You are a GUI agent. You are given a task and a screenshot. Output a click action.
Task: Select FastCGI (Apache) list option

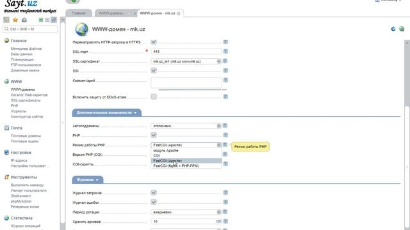[186, 160]
